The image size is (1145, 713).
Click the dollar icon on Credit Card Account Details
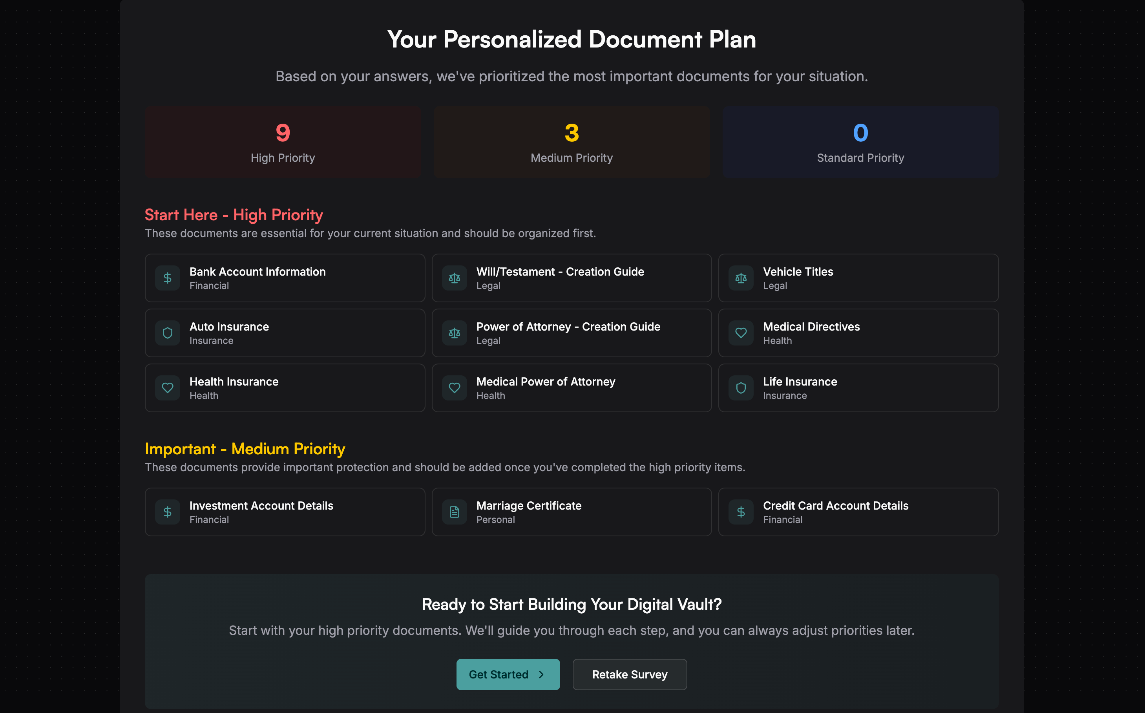click(741, 512)
